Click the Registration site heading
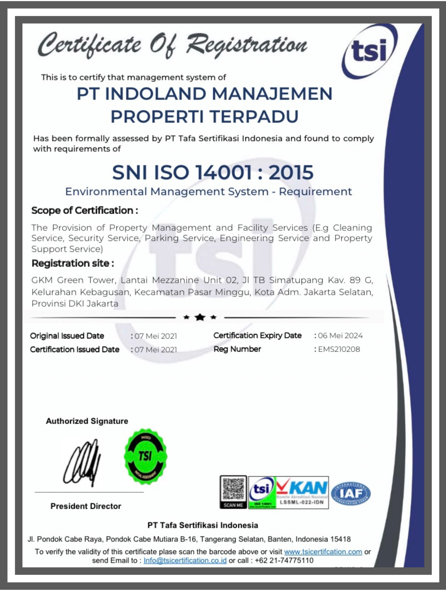The width and height of the screenshot is (446, 591). 73,263
